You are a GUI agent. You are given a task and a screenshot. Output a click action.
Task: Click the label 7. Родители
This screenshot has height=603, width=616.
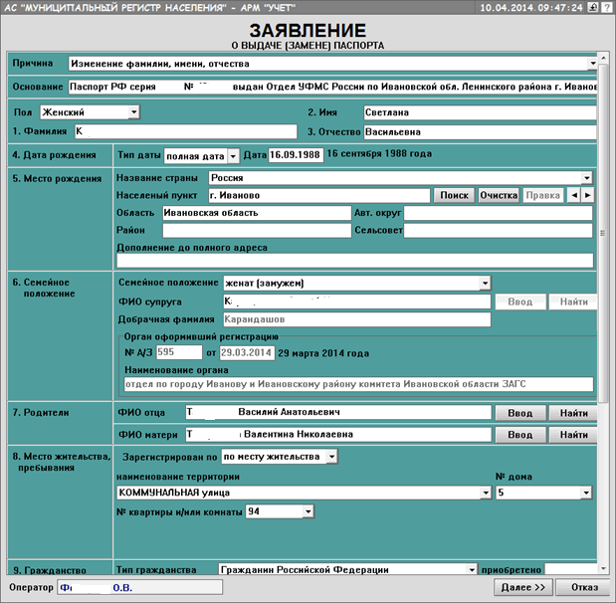[41, 413]
